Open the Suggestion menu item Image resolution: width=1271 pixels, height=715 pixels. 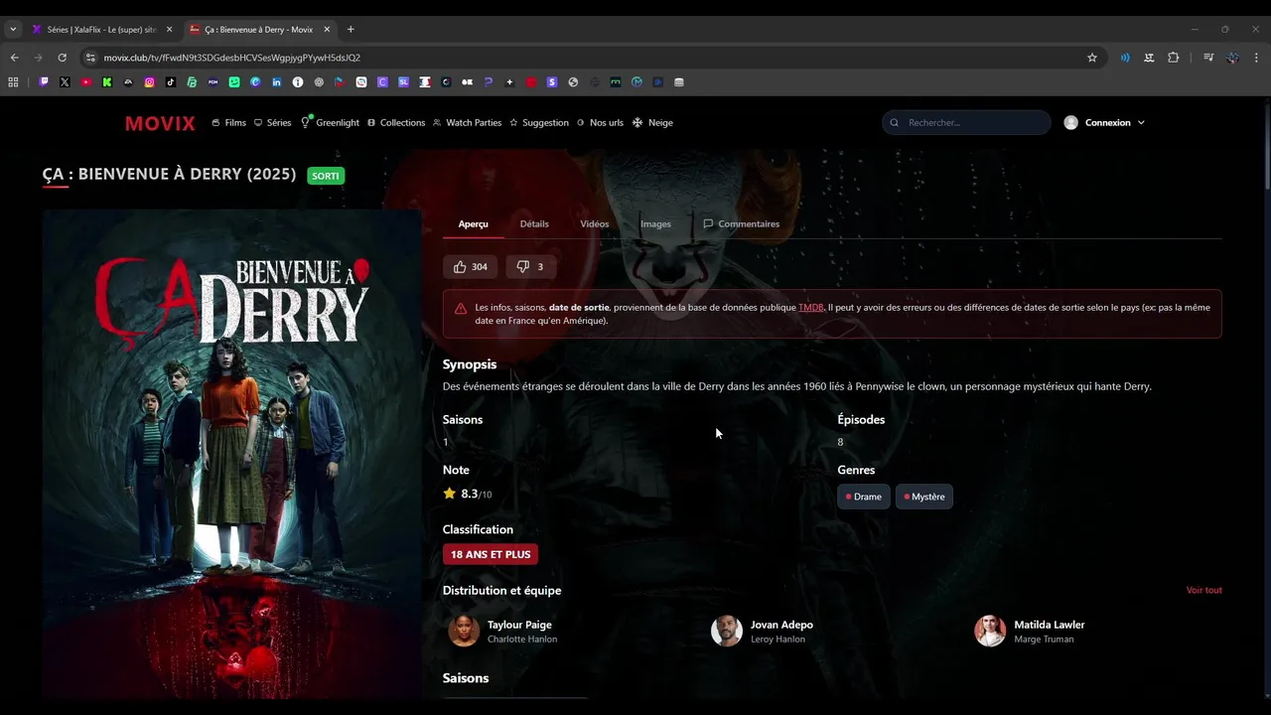[x=539, y=123]
